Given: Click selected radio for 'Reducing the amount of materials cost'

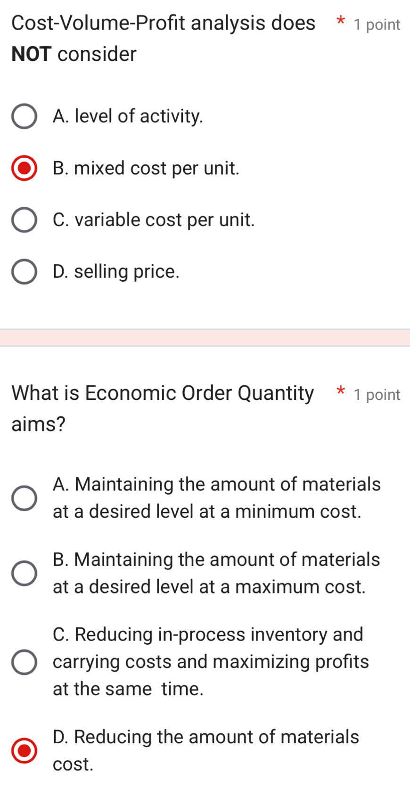Looking at the screenshot, I should pos(24,750).
